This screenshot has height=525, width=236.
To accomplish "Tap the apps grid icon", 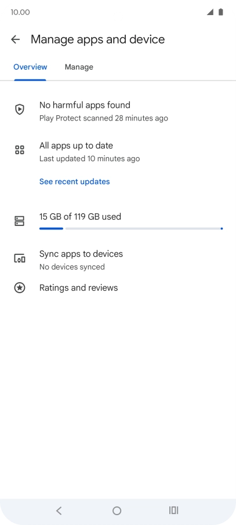I will 20,150.
